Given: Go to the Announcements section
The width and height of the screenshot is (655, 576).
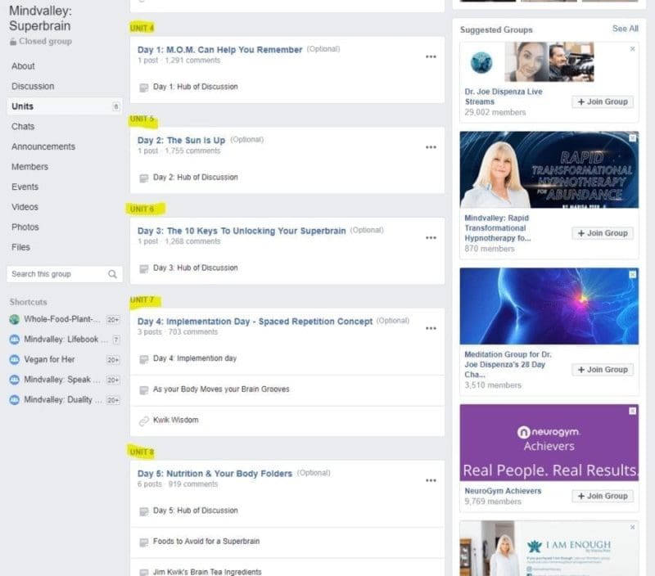Looking at the screenshot, I should pos(43,146).
